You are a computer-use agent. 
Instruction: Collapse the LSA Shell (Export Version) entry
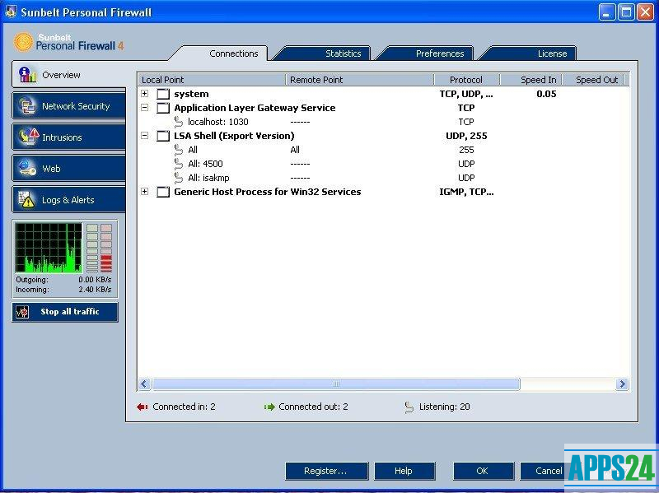(145, 136)
